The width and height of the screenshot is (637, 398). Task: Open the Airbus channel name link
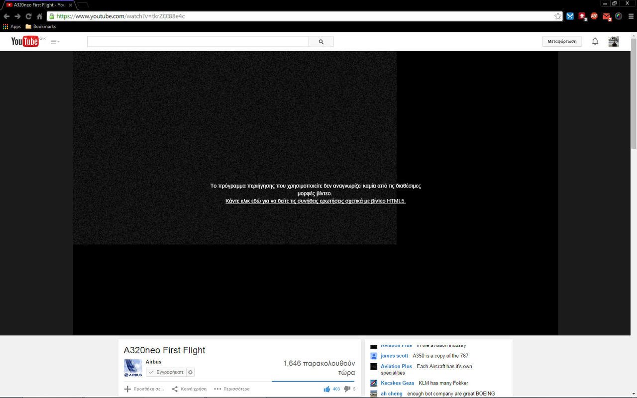pyautogui.click(x=153, y=362)
